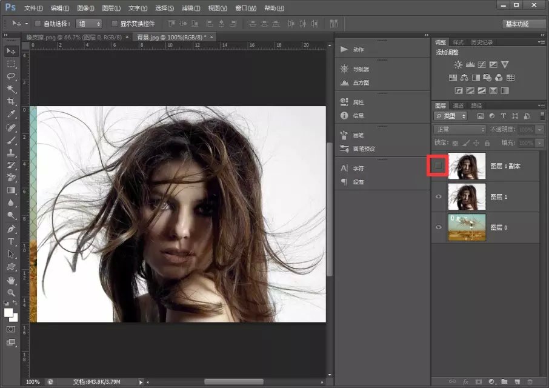549x388 pixels.
Task: Select the Lasso tool
Action: 11,76
